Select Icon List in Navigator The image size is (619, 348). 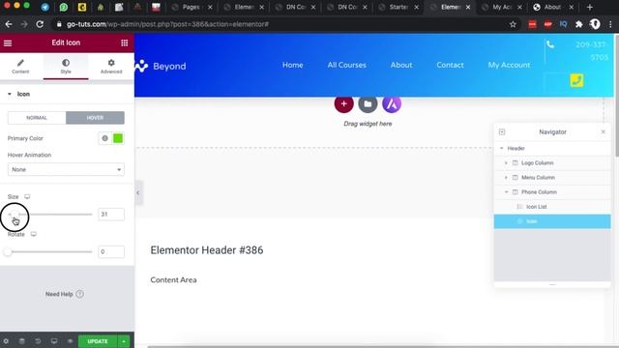click(552, 207)
